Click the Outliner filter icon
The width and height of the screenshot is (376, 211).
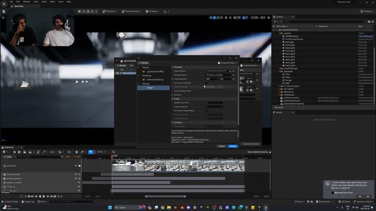pyautogui.click(x=275, y=22)
